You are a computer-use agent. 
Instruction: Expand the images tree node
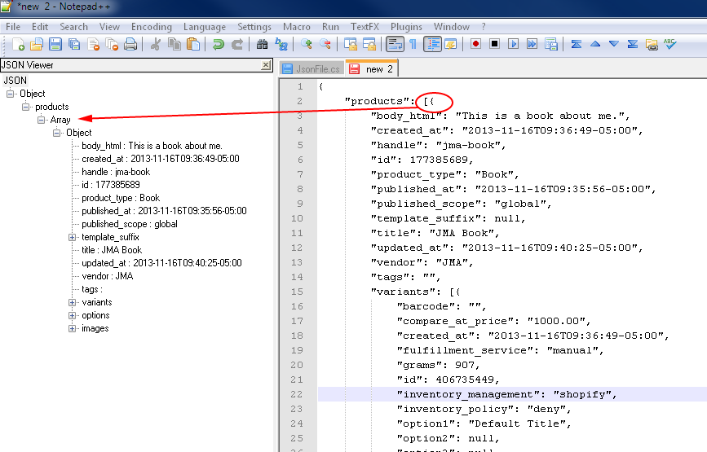point(72,329)
